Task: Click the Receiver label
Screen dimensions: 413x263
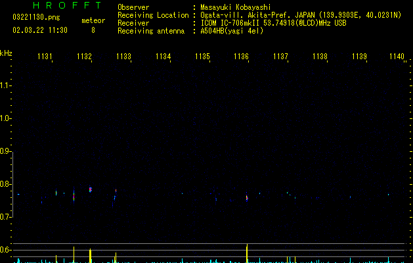Action: tap(133, 23)
